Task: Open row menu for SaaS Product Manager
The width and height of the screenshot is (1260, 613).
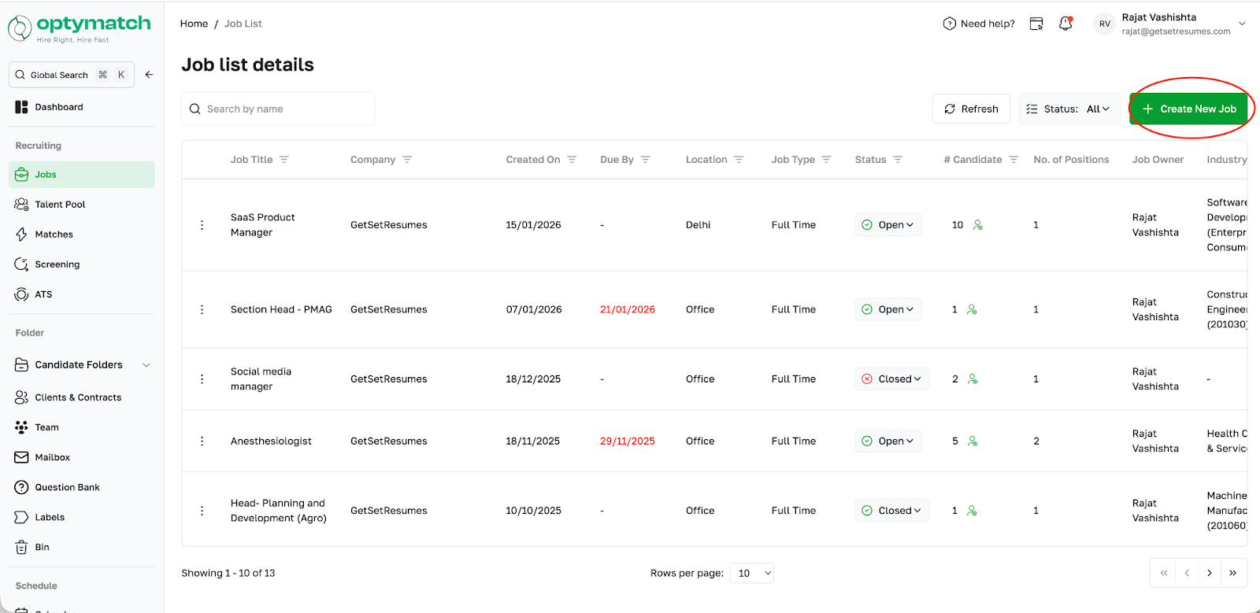Action: (x=202, y=225)
